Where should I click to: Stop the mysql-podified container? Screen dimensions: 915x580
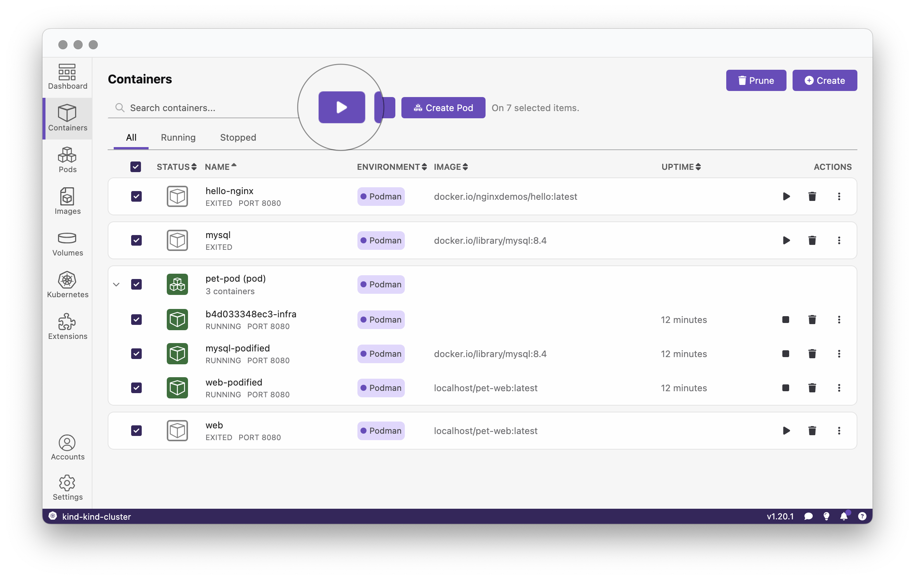point(785,353)
